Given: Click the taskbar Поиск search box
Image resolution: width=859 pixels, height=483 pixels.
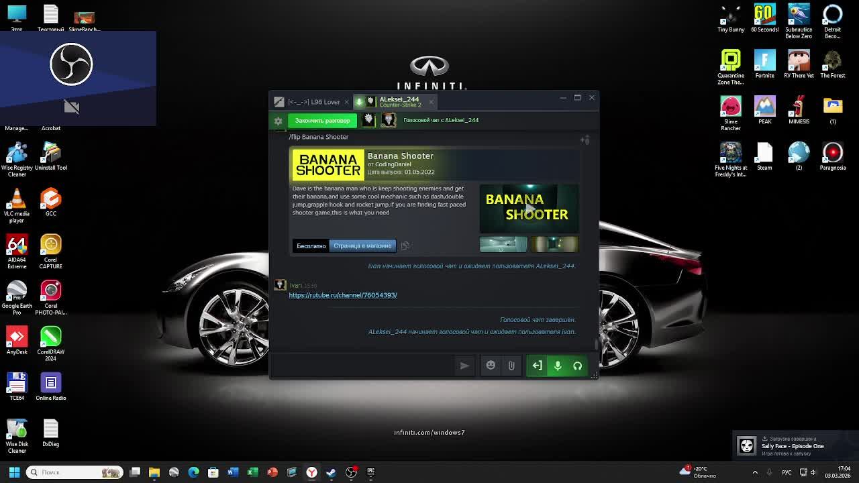Looking at the screenshot, I should [x=75, y=472].
